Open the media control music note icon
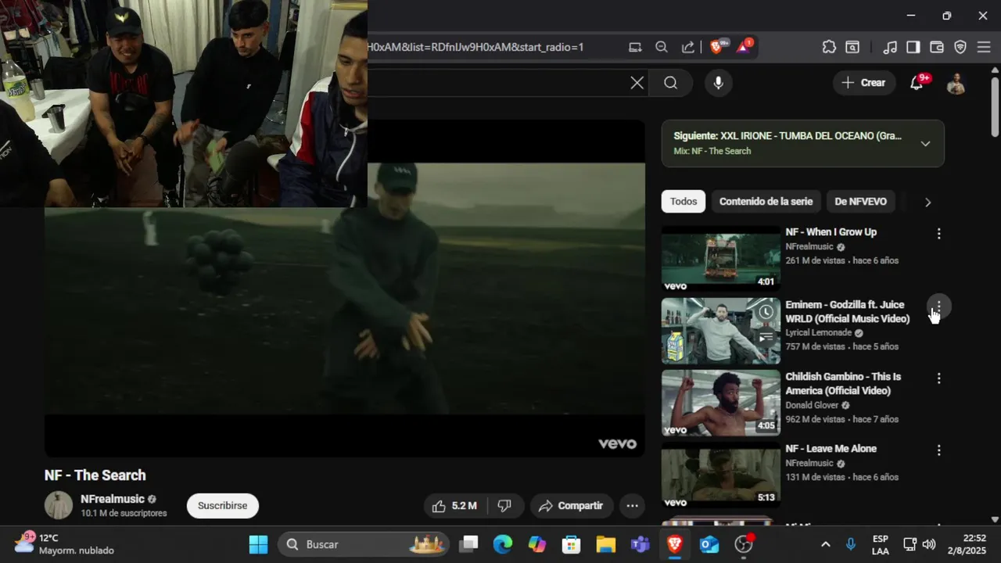 [x=890, y=47]
